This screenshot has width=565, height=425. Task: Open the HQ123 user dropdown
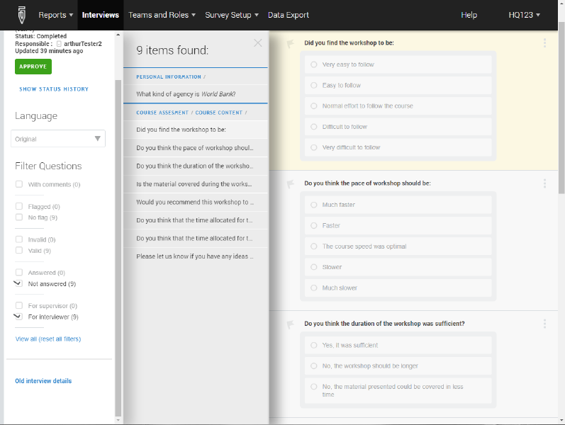coord(524,15)
